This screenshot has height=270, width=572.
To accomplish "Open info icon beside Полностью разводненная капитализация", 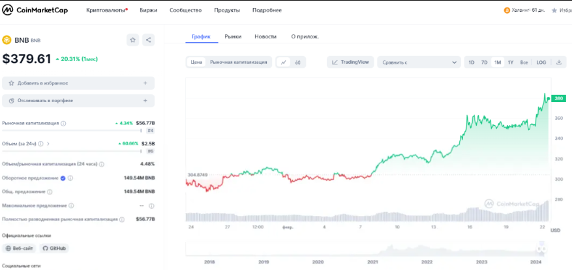I will coord(122,219).
